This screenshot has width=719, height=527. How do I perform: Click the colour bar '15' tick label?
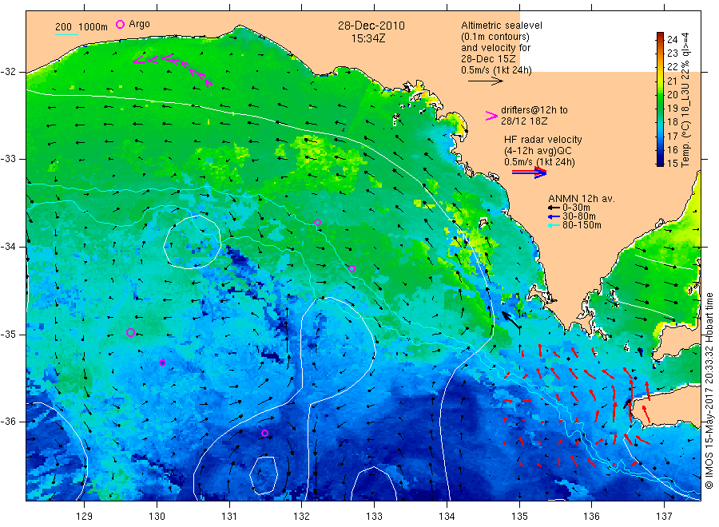click(x=672, y=163)
